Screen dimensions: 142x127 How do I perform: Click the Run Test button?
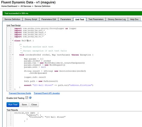click(13, 105)
